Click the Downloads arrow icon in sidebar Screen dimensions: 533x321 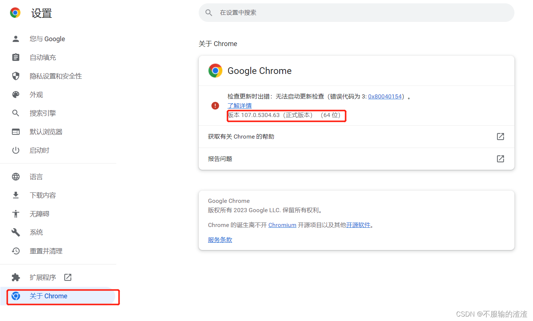point(16,195)
